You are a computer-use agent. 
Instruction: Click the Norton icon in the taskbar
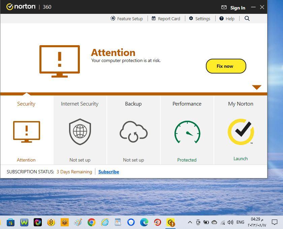point(170,223)
